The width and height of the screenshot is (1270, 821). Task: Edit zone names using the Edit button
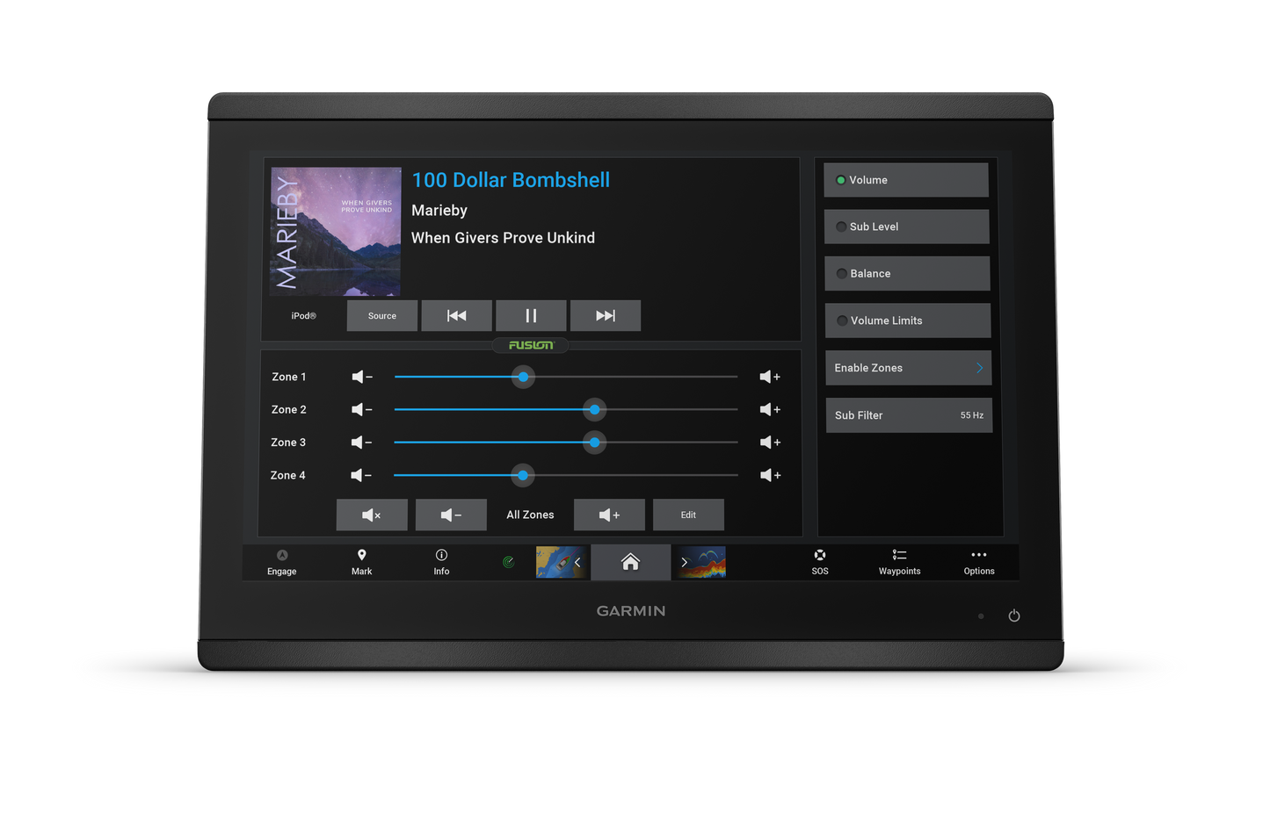tap(687, 515)
